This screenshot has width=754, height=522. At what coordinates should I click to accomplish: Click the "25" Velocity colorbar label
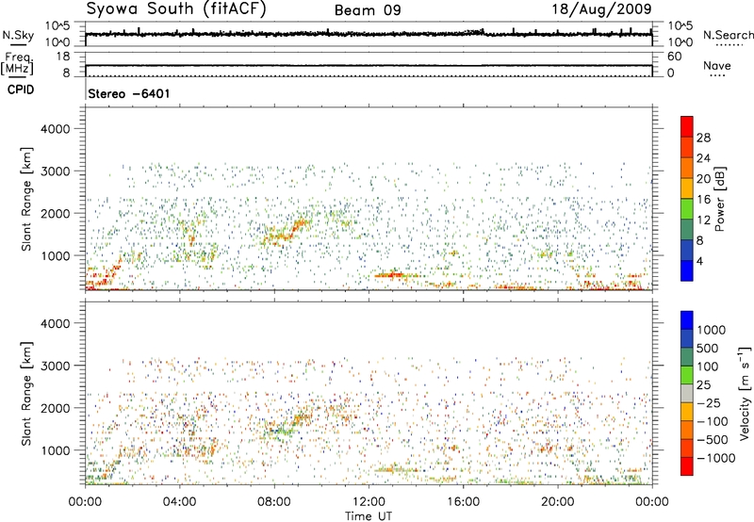(703, 384)
